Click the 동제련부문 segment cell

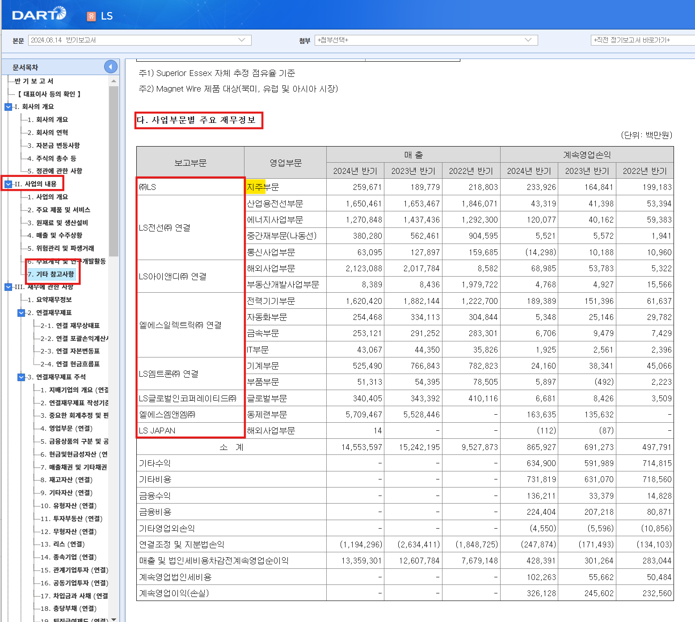coord(285,415)
